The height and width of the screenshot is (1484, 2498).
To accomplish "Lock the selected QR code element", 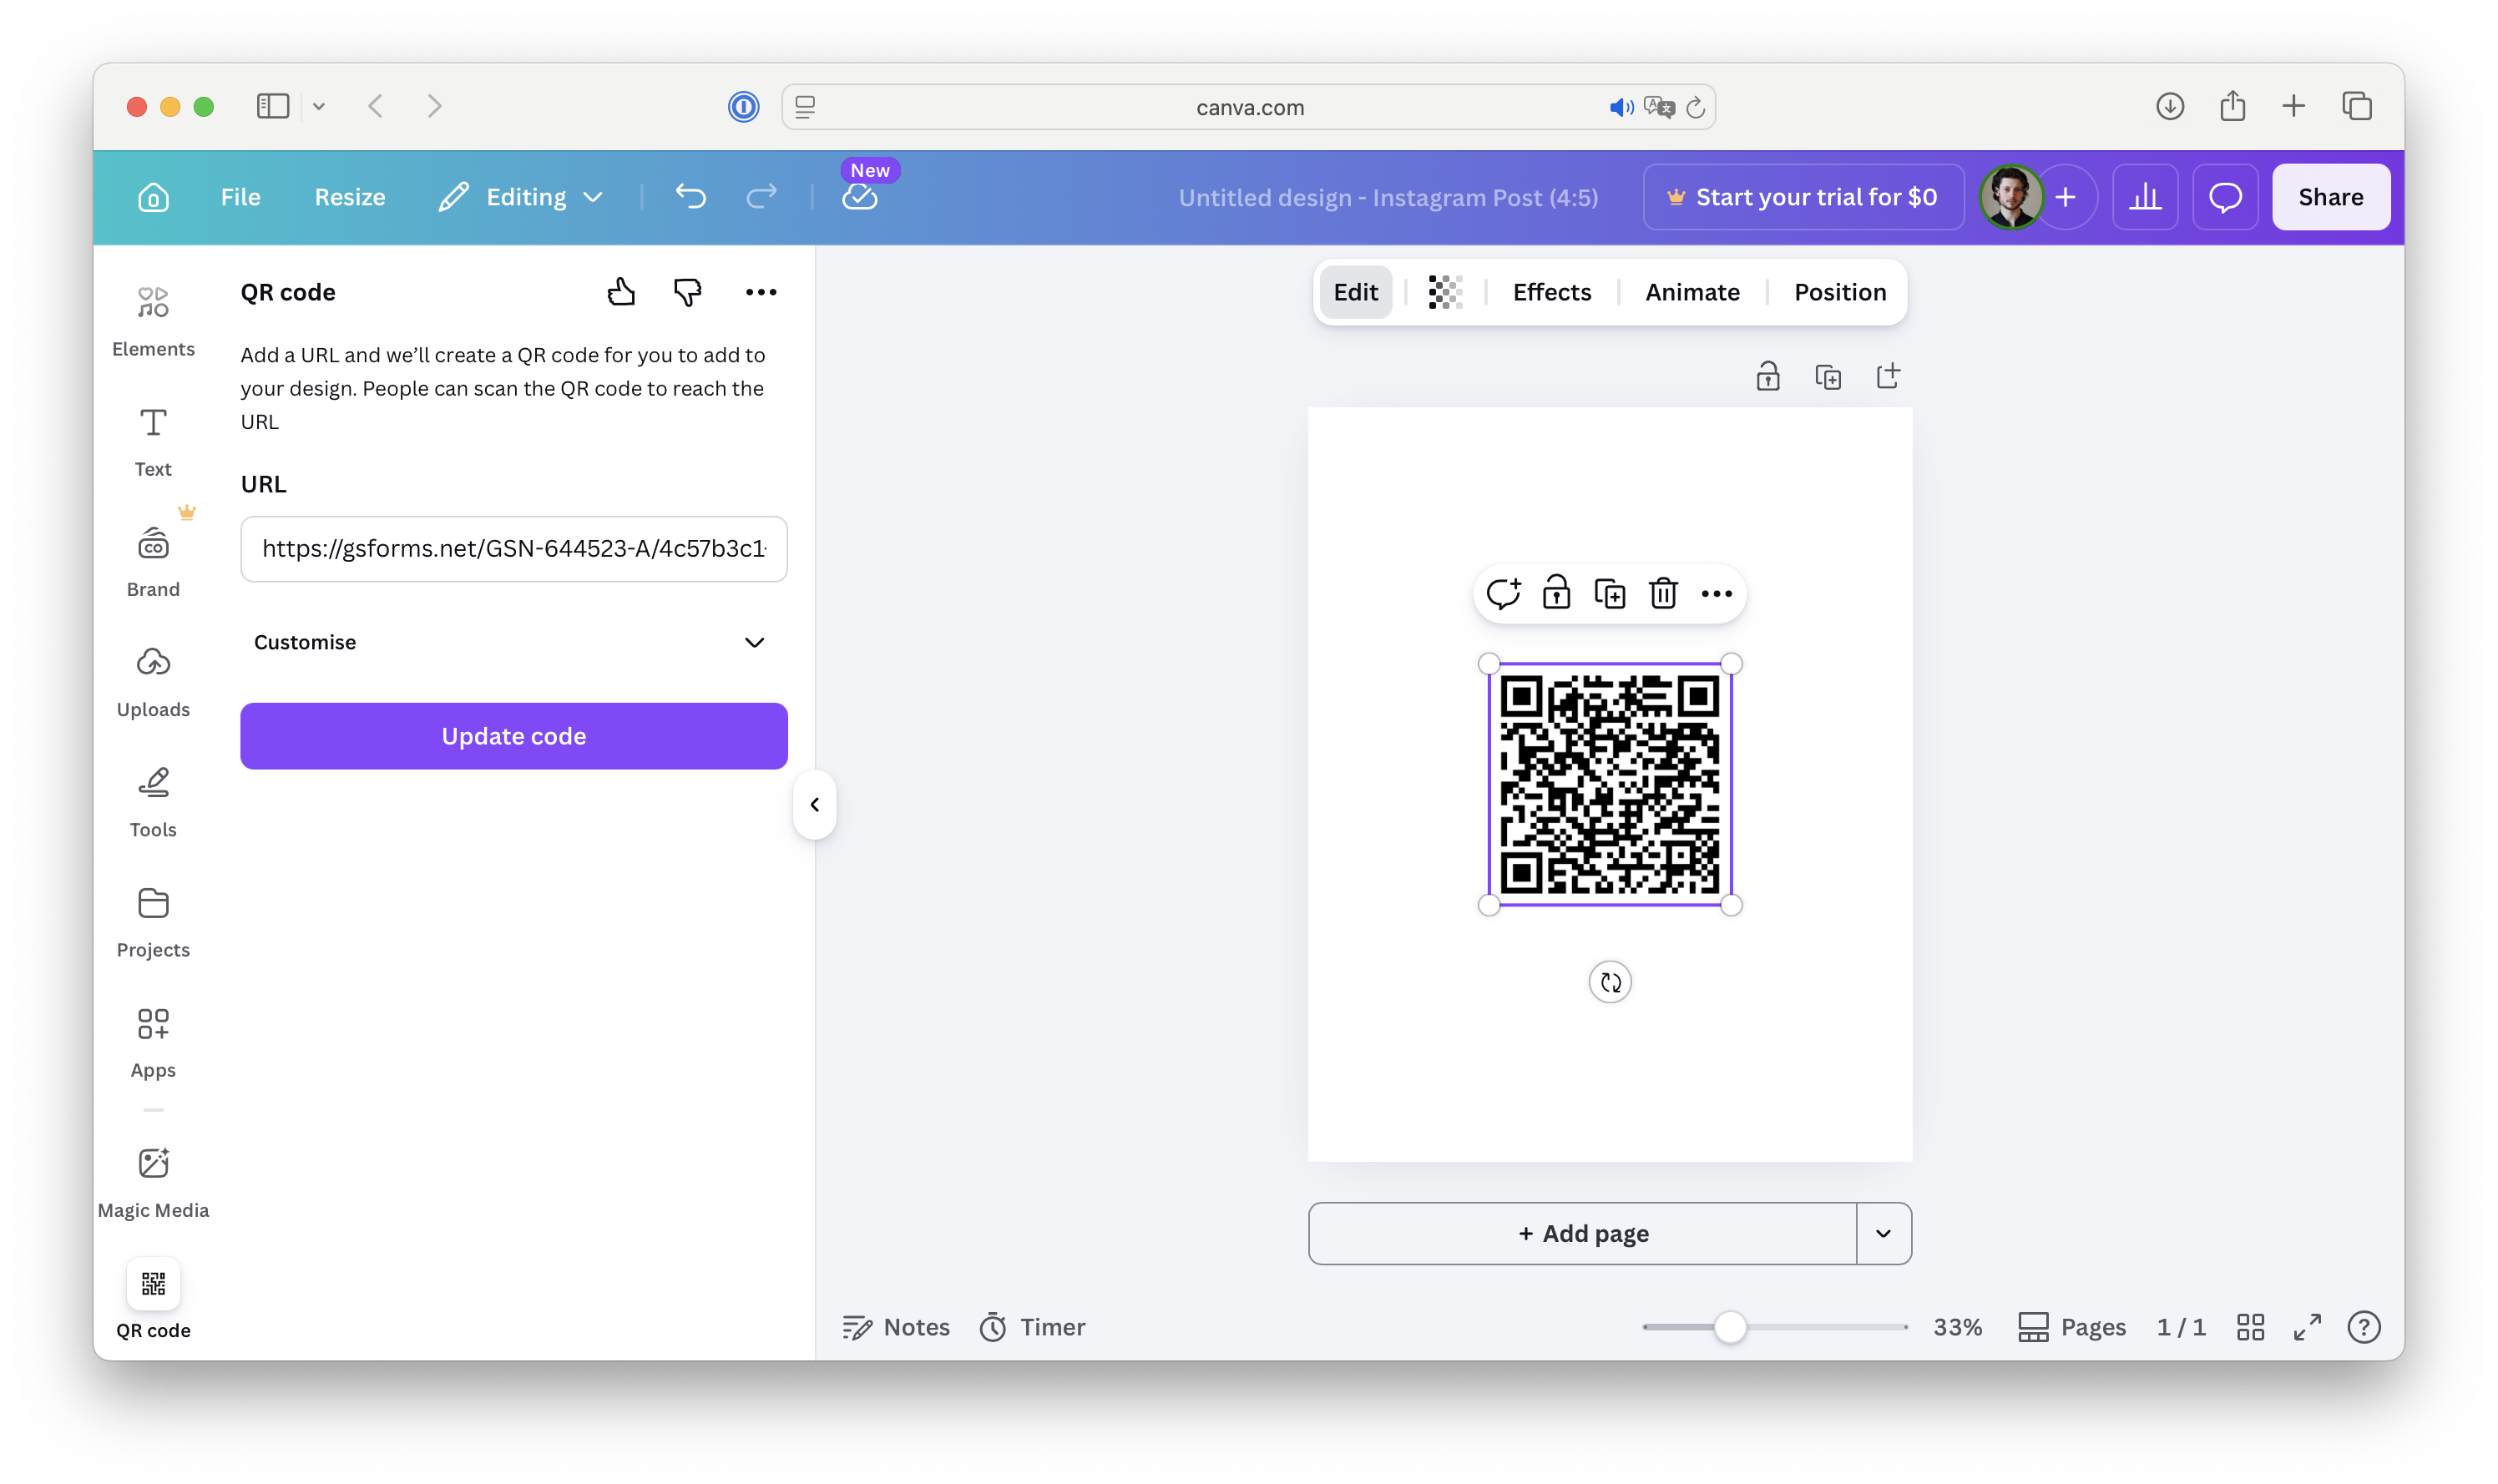I will [1556, 593].
